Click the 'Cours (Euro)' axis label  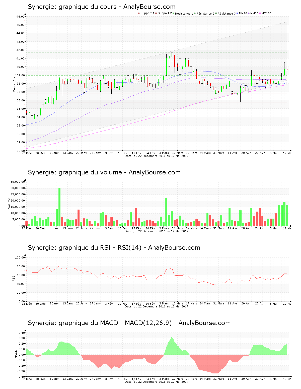pyautogui.click(x=15, y=83)
